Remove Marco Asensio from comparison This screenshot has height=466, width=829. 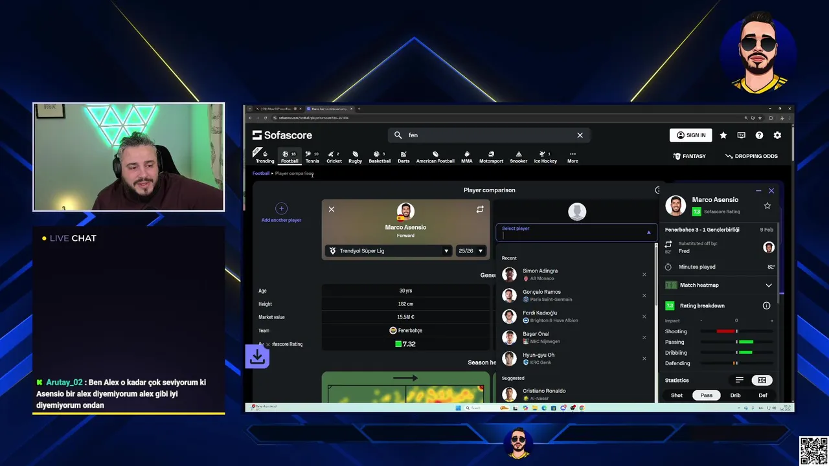(x=332, y=209)
